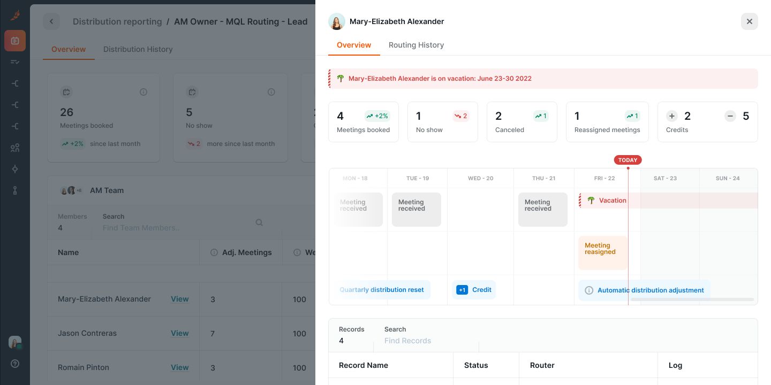Increment credits using the plus stepper
The width and height of the screenshot is (771, 385).
point(672,116)
